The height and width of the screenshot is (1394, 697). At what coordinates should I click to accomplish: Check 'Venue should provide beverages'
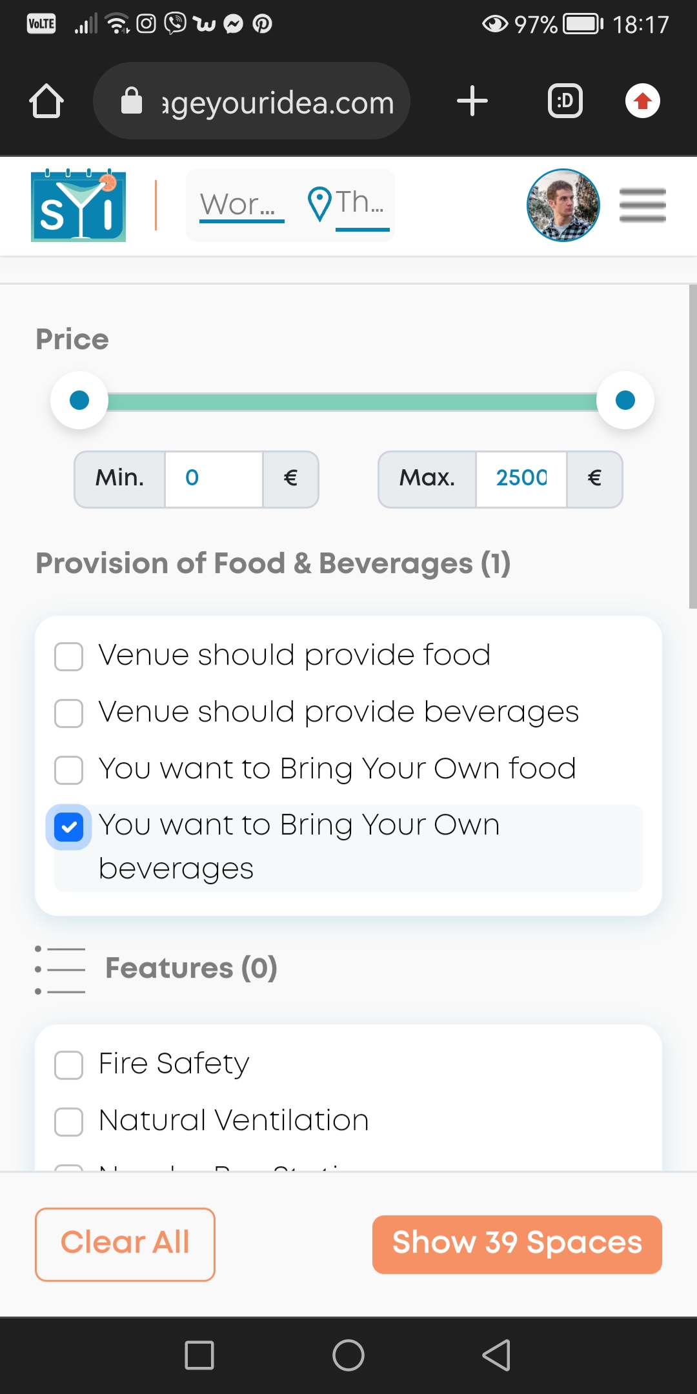(x=69, y=713)
